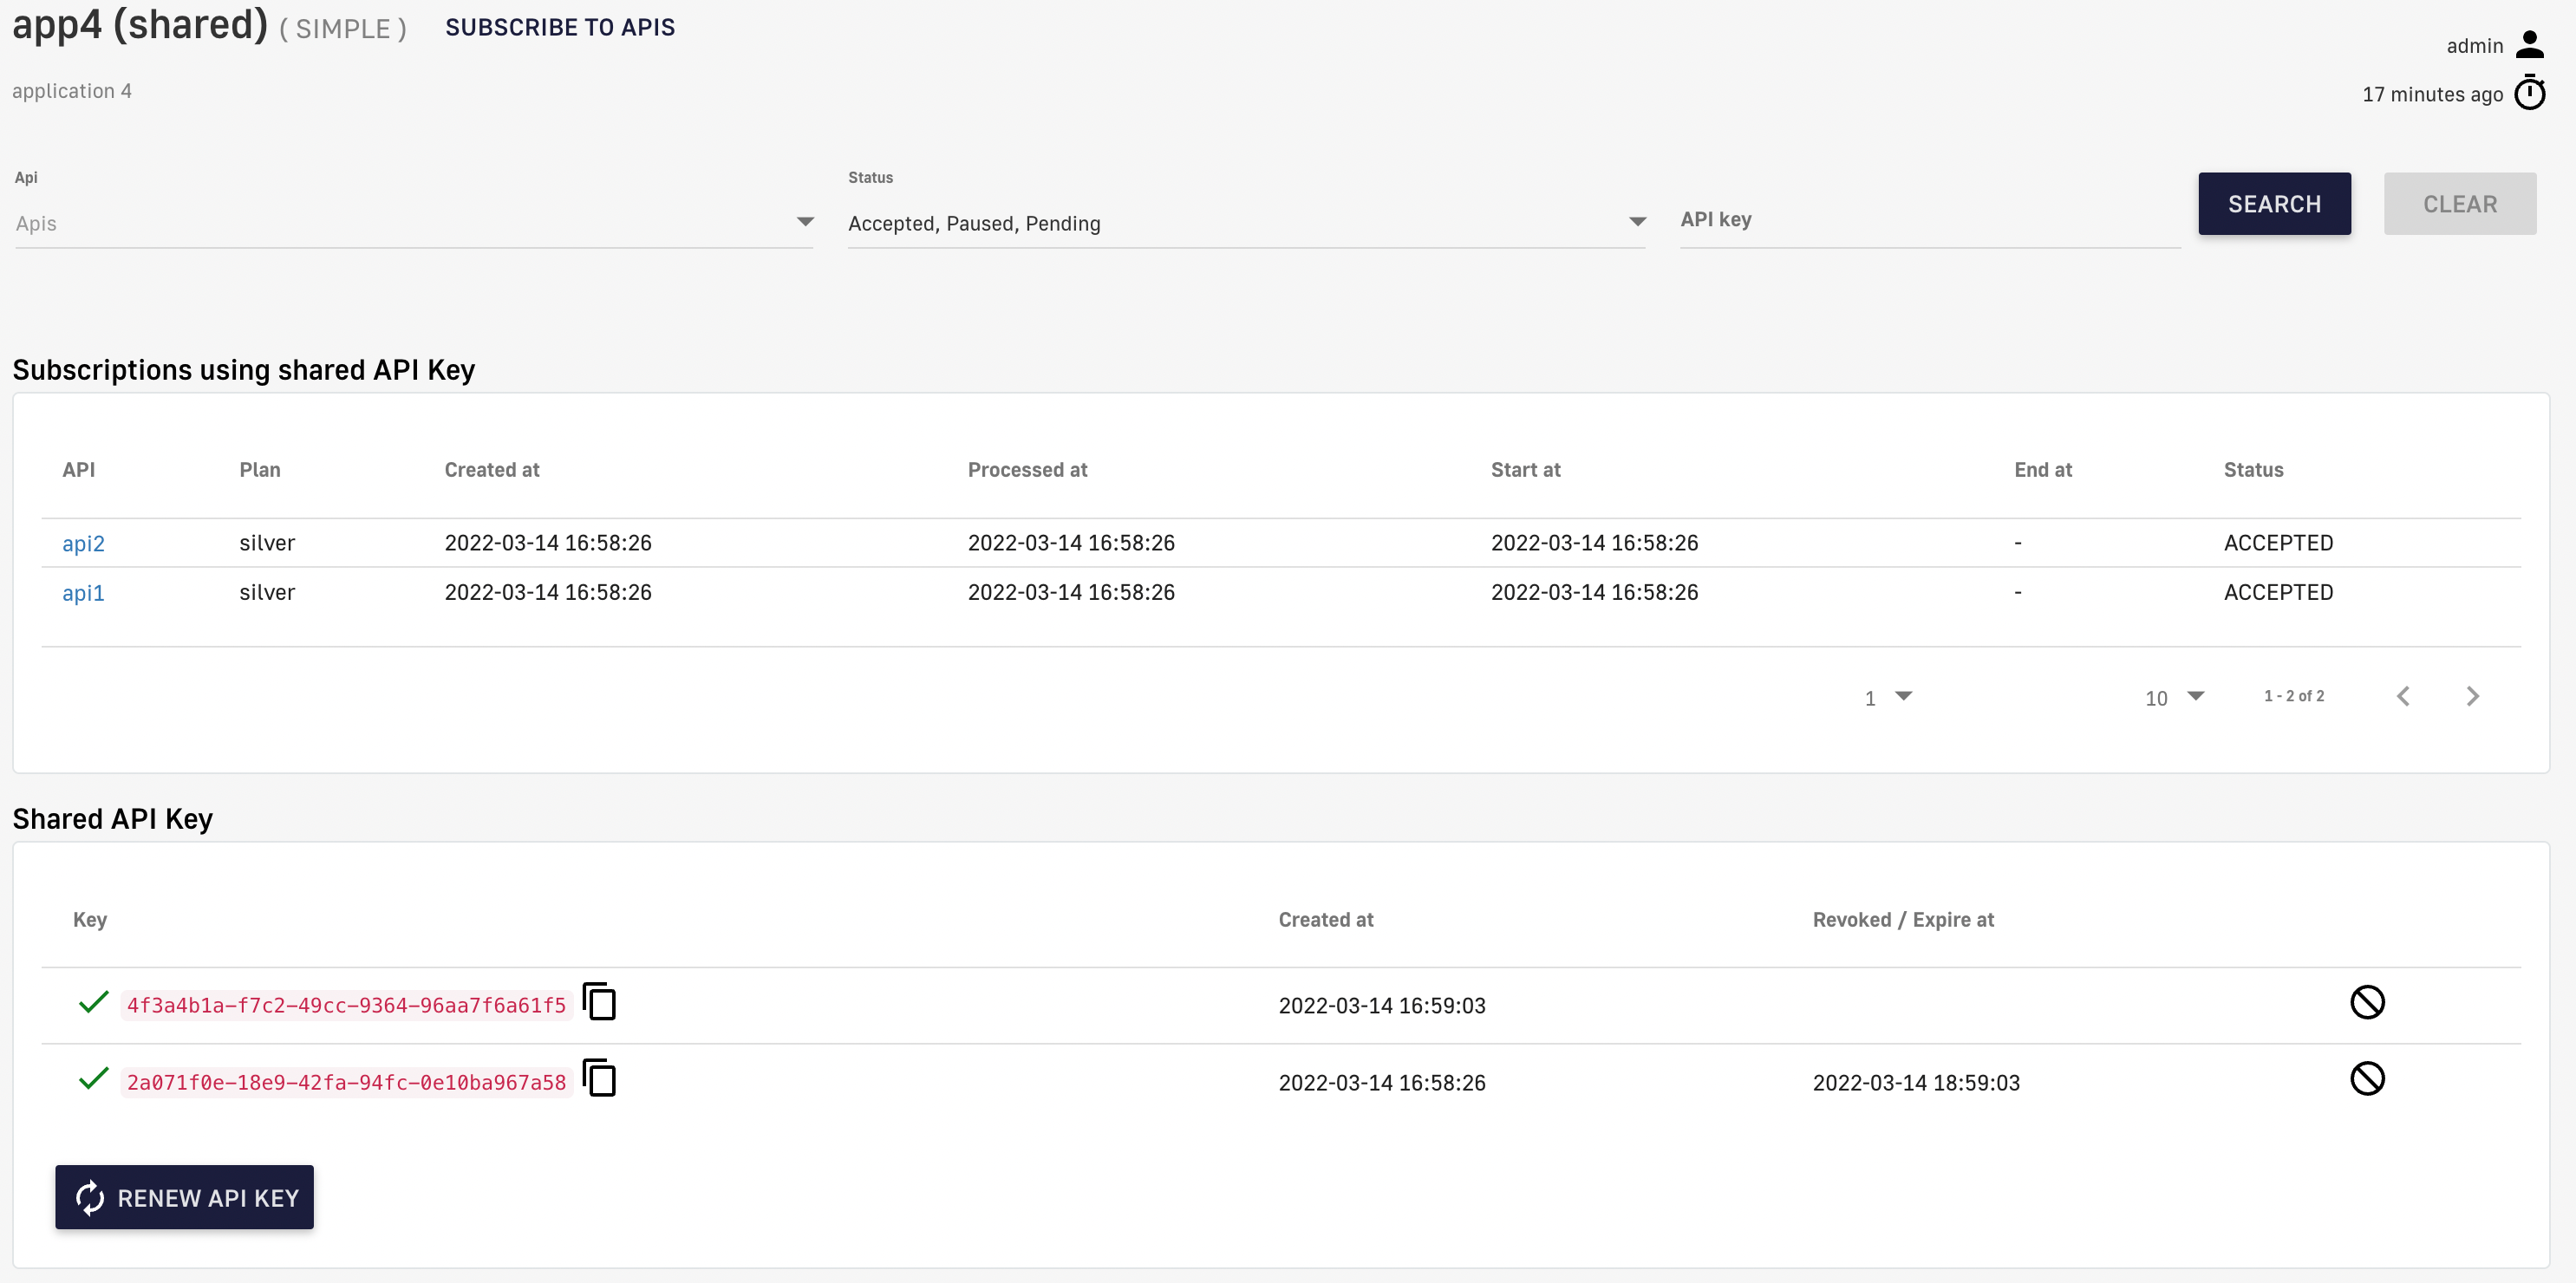2576x1283 pixels.
Task: Open the api1 subscription link
Action: (x=83, y=592)
